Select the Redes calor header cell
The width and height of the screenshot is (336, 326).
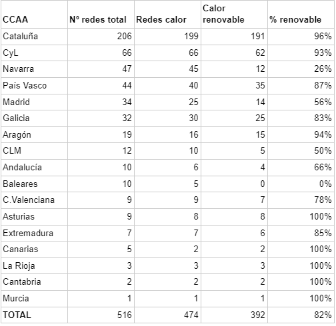(x=167, y=15)
